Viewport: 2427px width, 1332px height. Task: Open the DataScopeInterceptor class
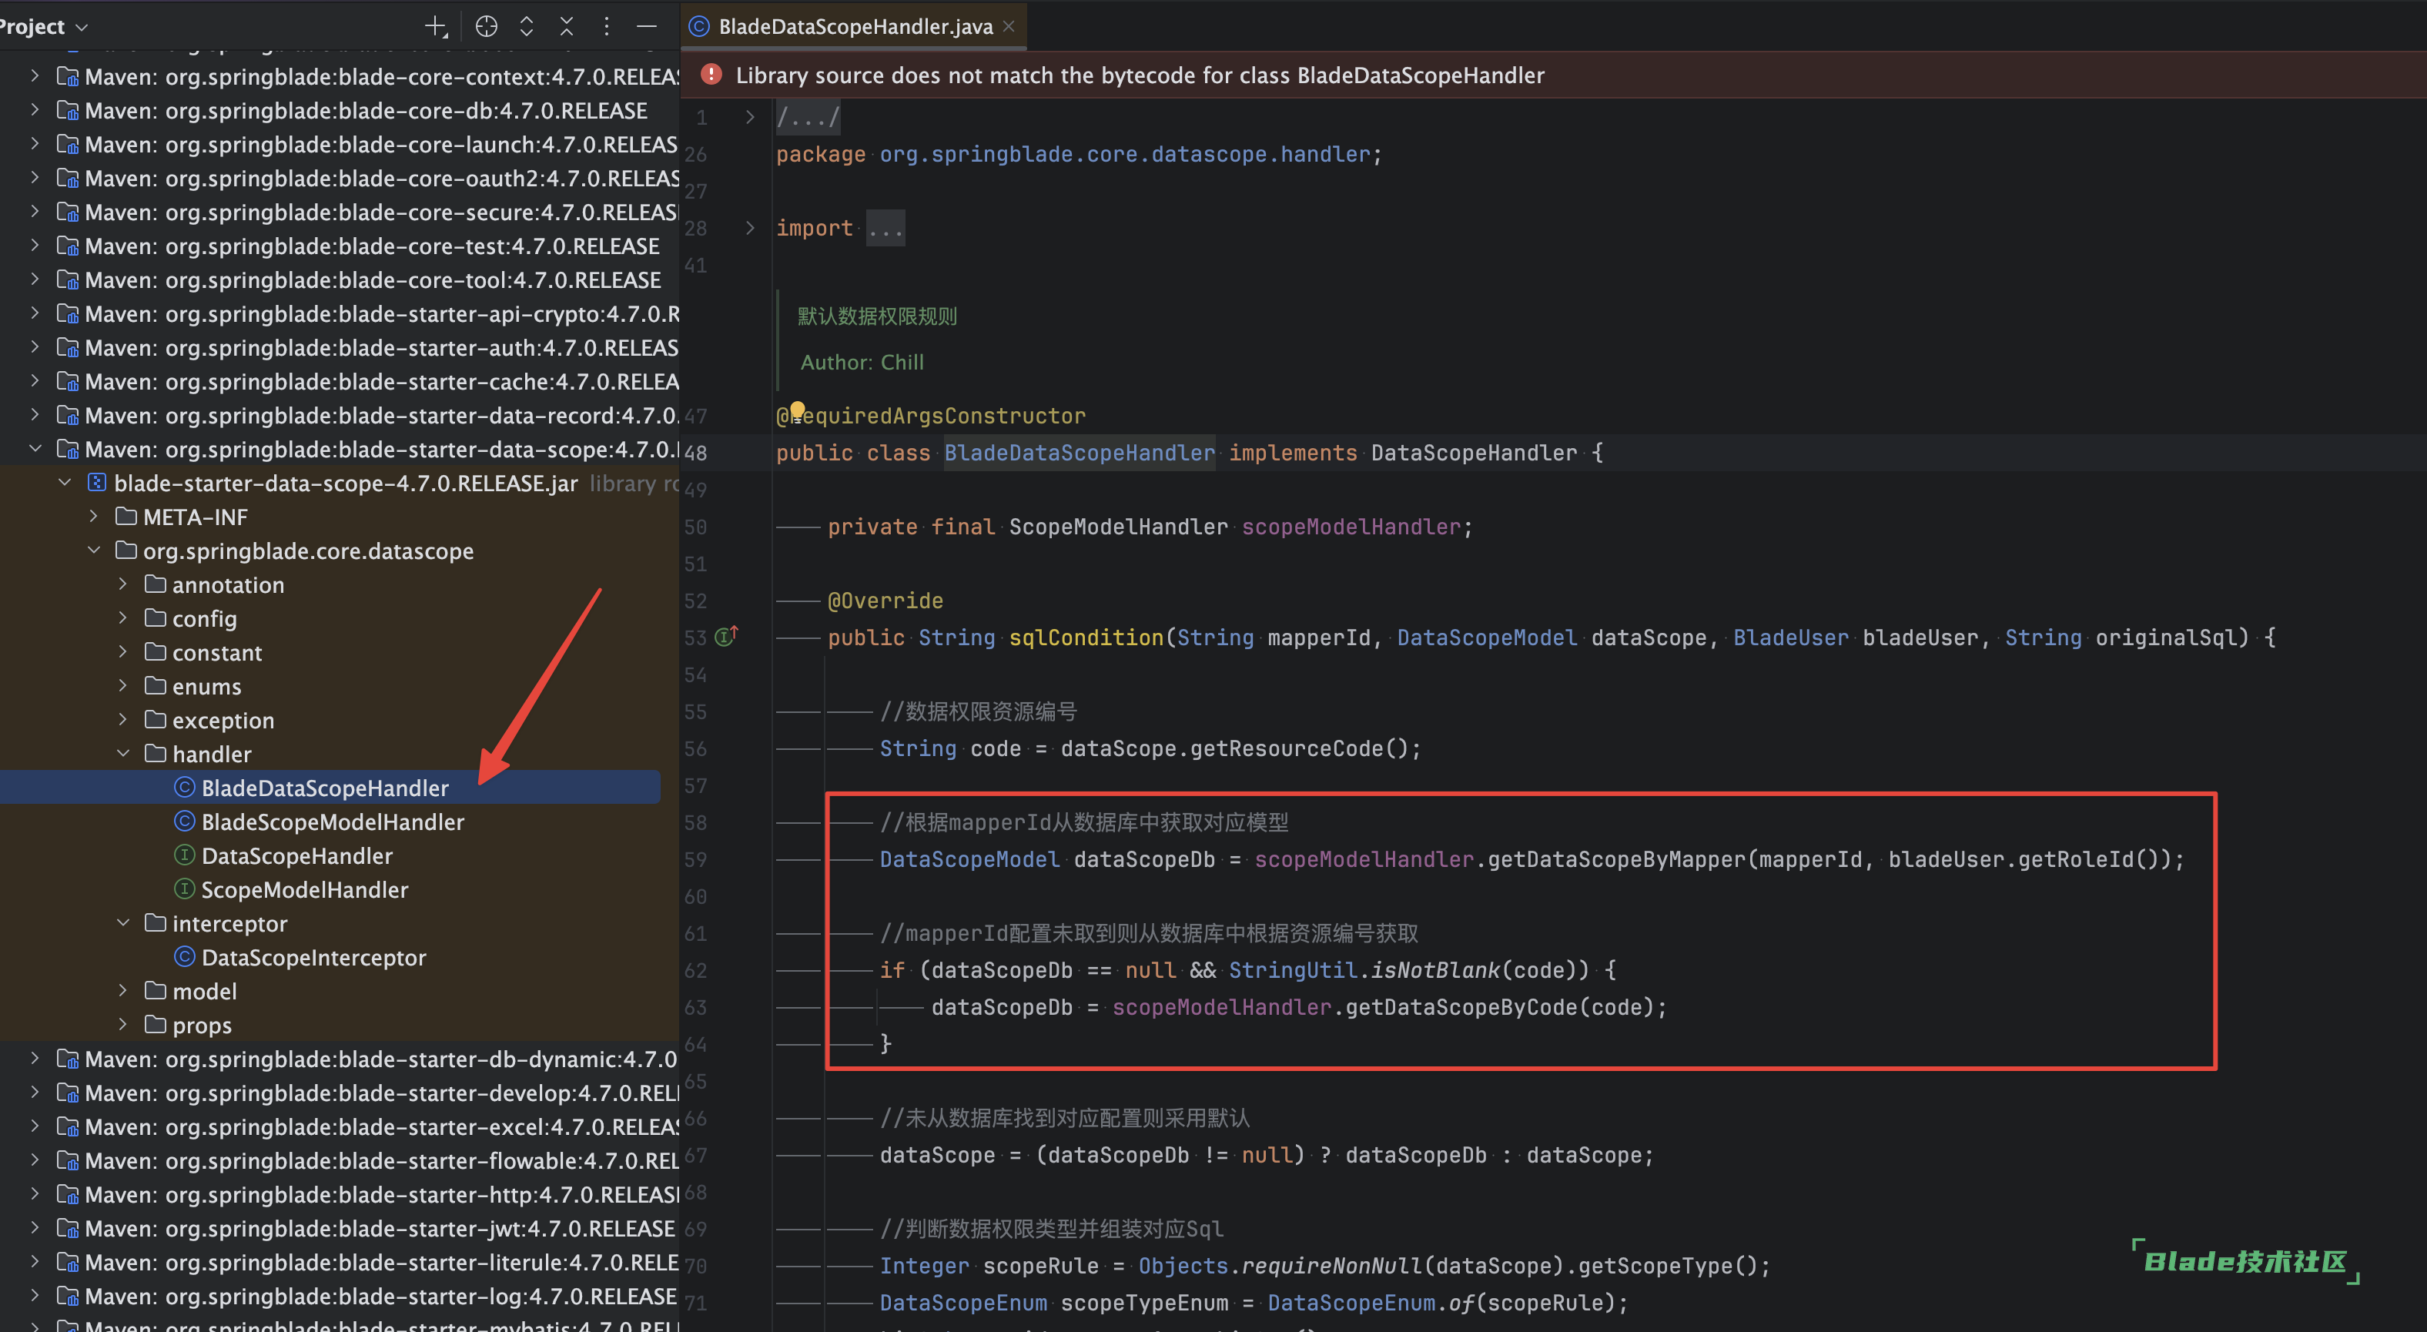[x=313, y=957]
